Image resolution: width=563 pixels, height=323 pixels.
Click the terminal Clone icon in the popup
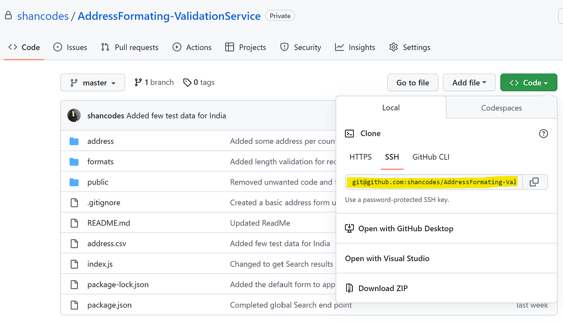349,133
